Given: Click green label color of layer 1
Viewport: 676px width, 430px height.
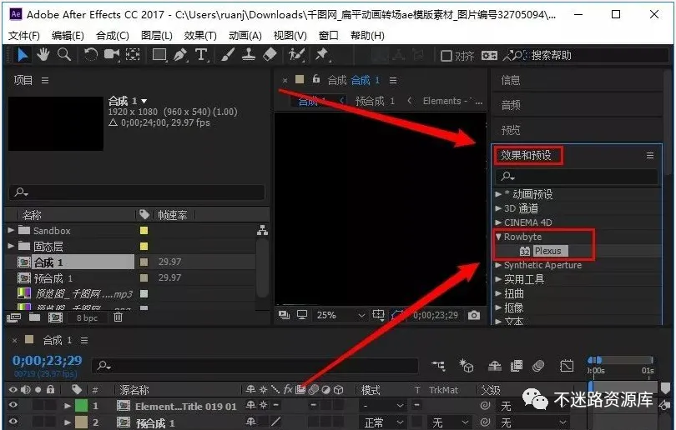Looking at the screenshot, I should tap(81, 406).
